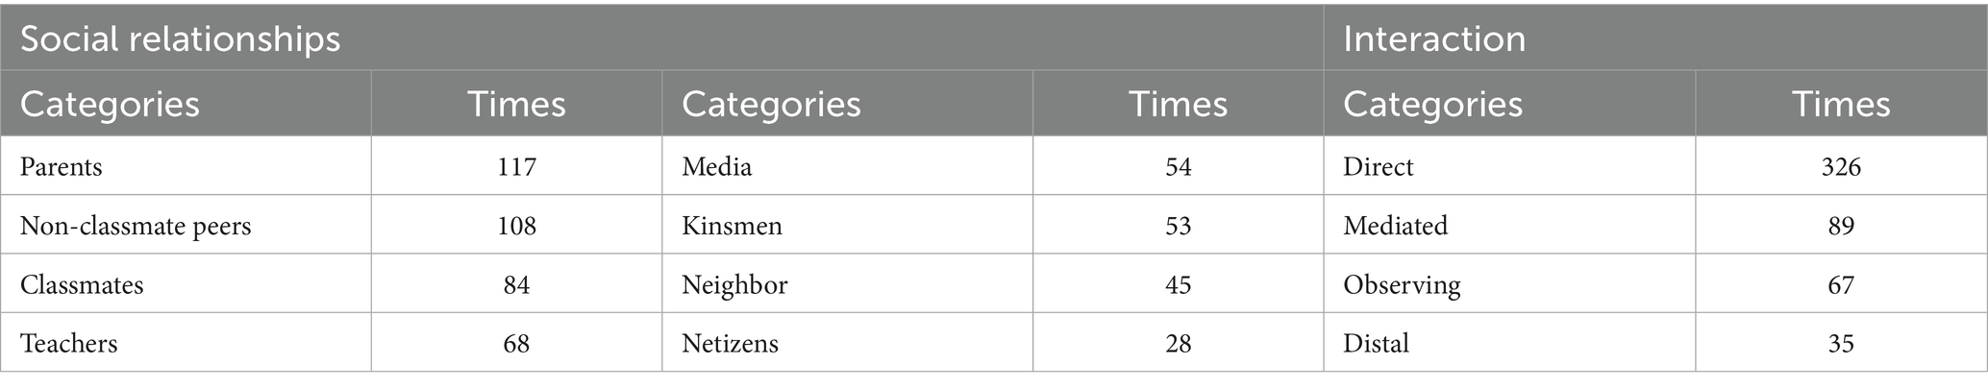Click the Netizens cell

point(730,343)
